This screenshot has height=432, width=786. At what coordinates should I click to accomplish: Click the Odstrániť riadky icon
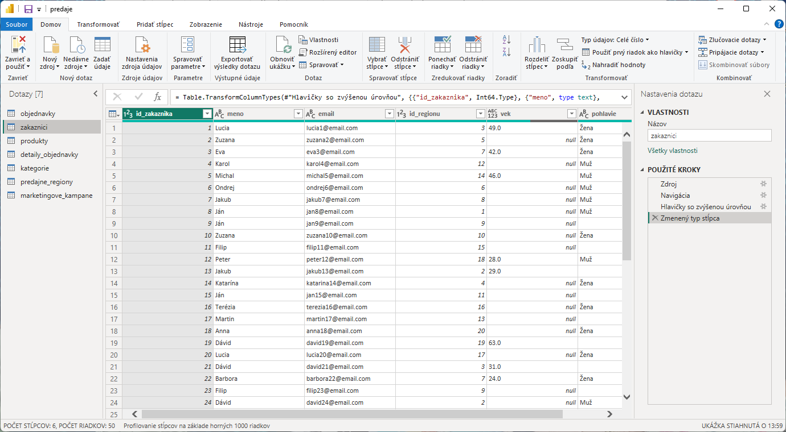click(x=473, y=44)
